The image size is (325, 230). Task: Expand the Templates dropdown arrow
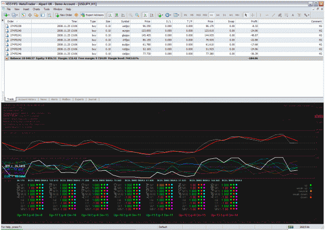(x=179, y=15)
